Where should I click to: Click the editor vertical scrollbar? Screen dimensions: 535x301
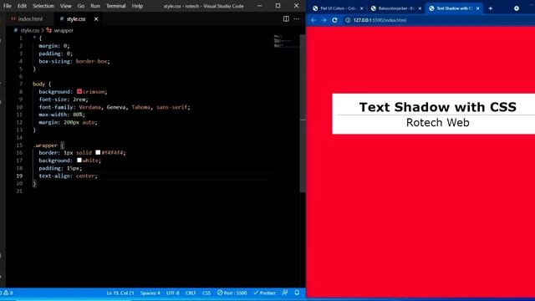[x=303, y=113]
